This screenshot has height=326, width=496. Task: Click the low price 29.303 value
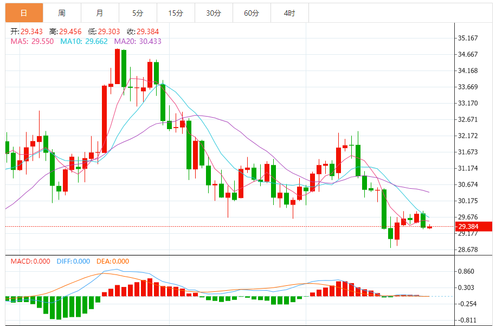[109, 31]
